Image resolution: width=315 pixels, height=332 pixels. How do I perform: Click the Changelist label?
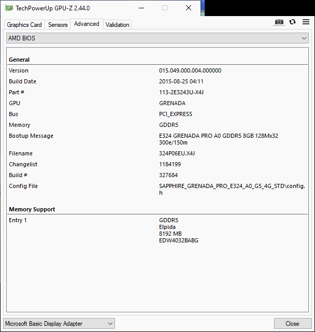point(23,164)
